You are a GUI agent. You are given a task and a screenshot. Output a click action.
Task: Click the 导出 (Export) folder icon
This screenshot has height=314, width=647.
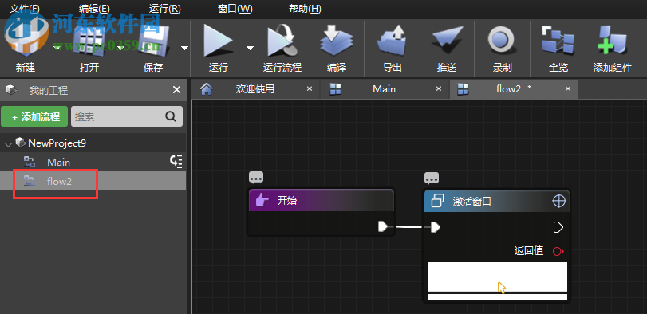tap(392, 41)
